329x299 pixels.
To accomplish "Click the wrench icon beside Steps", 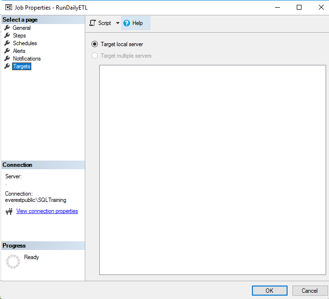I will (7, 36).
